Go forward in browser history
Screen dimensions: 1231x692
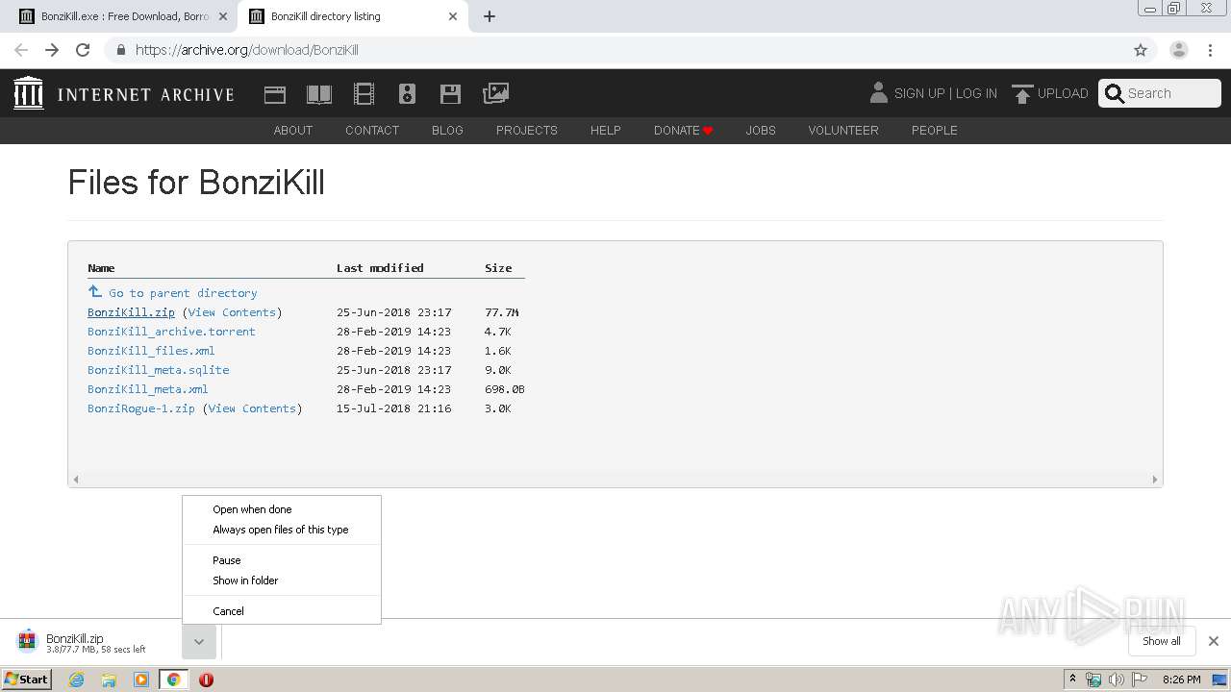point(52,50)
